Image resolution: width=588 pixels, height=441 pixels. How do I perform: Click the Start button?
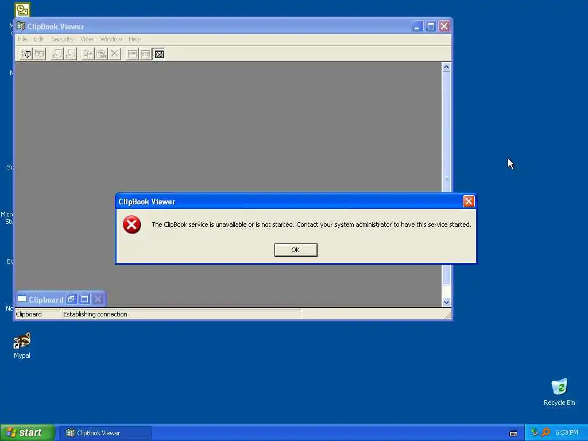point(27,433)
